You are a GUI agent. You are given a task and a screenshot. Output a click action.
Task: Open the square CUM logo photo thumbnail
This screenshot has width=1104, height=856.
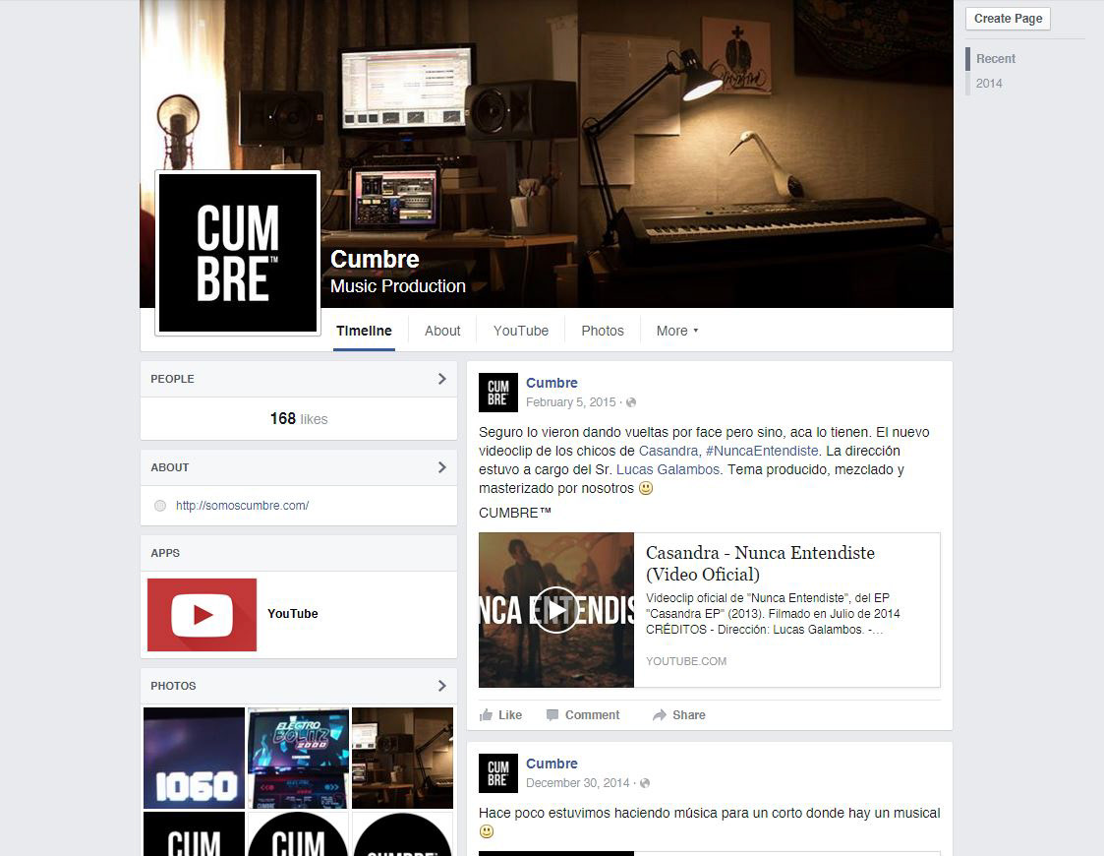pyautogui.click(x=195, y=834)
